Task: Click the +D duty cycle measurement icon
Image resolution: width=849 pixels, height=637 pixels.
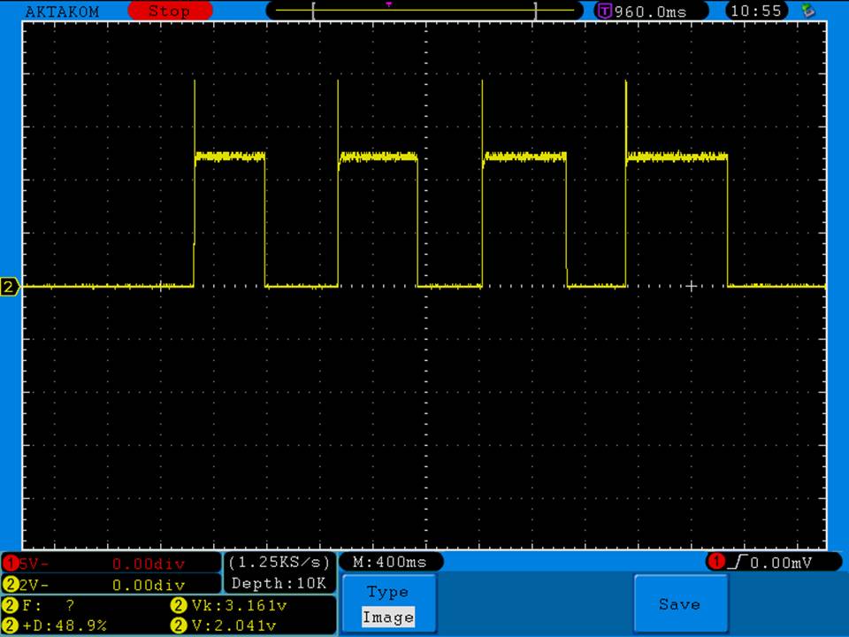Action: (11, 625)
